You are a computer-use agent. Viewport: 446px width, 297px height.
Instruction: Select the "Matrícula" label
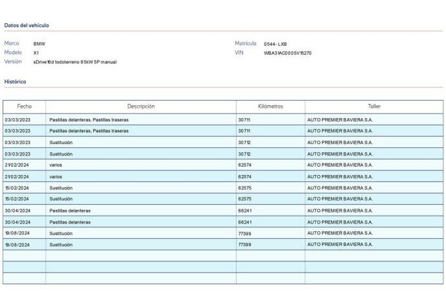[x=246, y=43]
